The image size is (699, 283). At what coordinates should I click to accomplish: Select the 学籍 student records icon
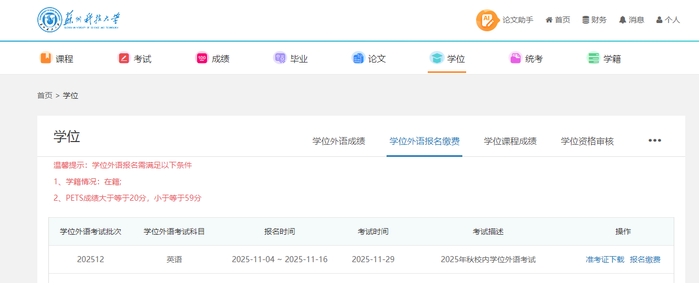[593, 58]
